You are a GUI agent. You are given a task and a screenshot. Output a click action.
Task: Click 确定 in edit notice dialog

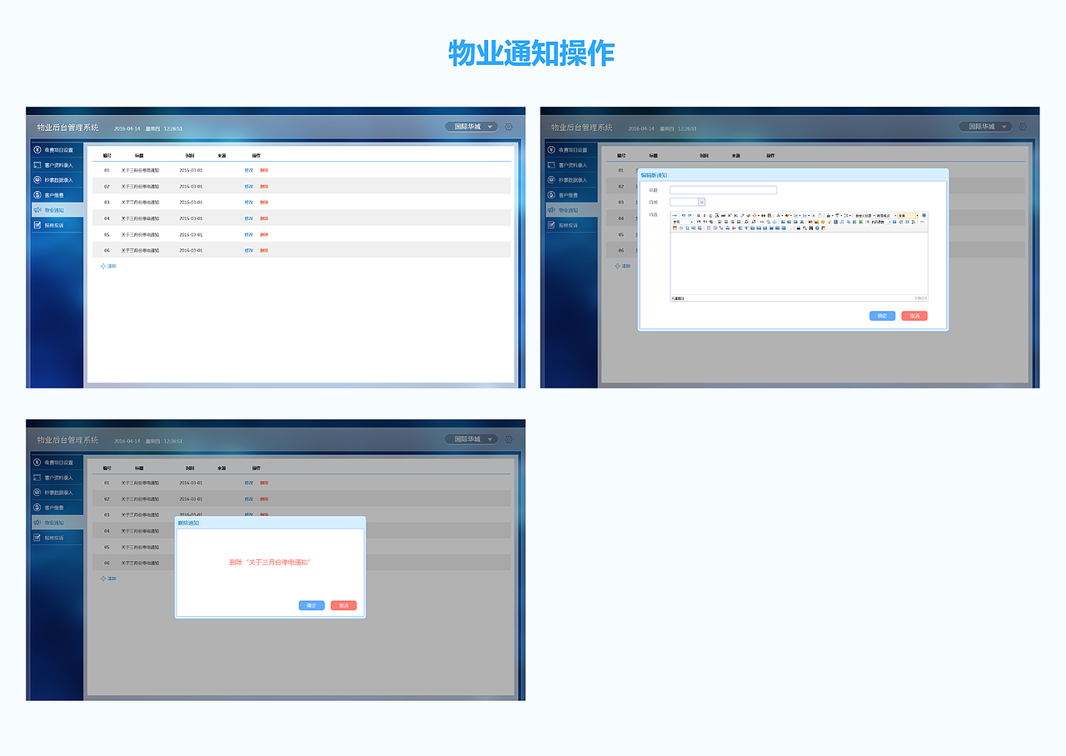[x=882, y=316]
